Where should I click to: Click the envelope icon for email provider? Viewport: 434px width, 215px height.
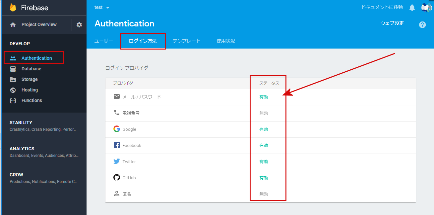pyautogui.click(x=116, y=96)
